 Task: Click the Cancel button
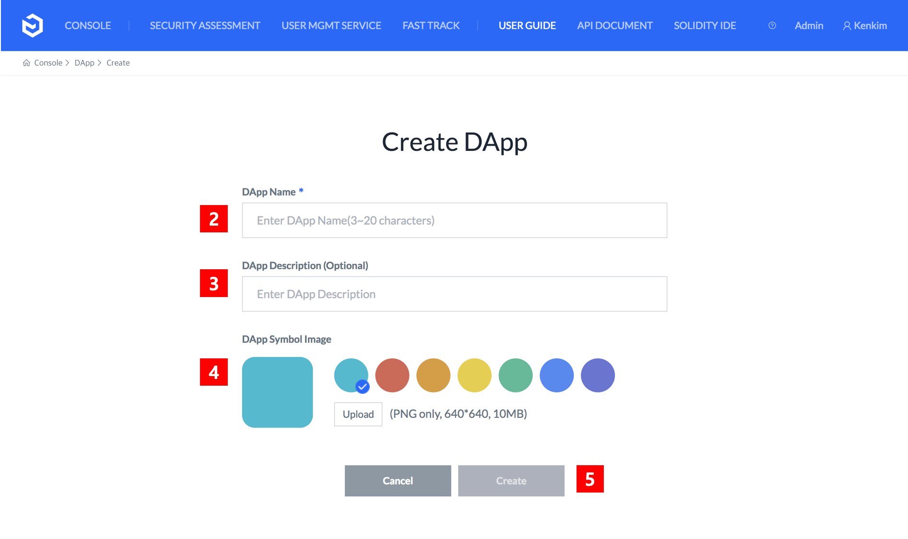coord(398,481)
